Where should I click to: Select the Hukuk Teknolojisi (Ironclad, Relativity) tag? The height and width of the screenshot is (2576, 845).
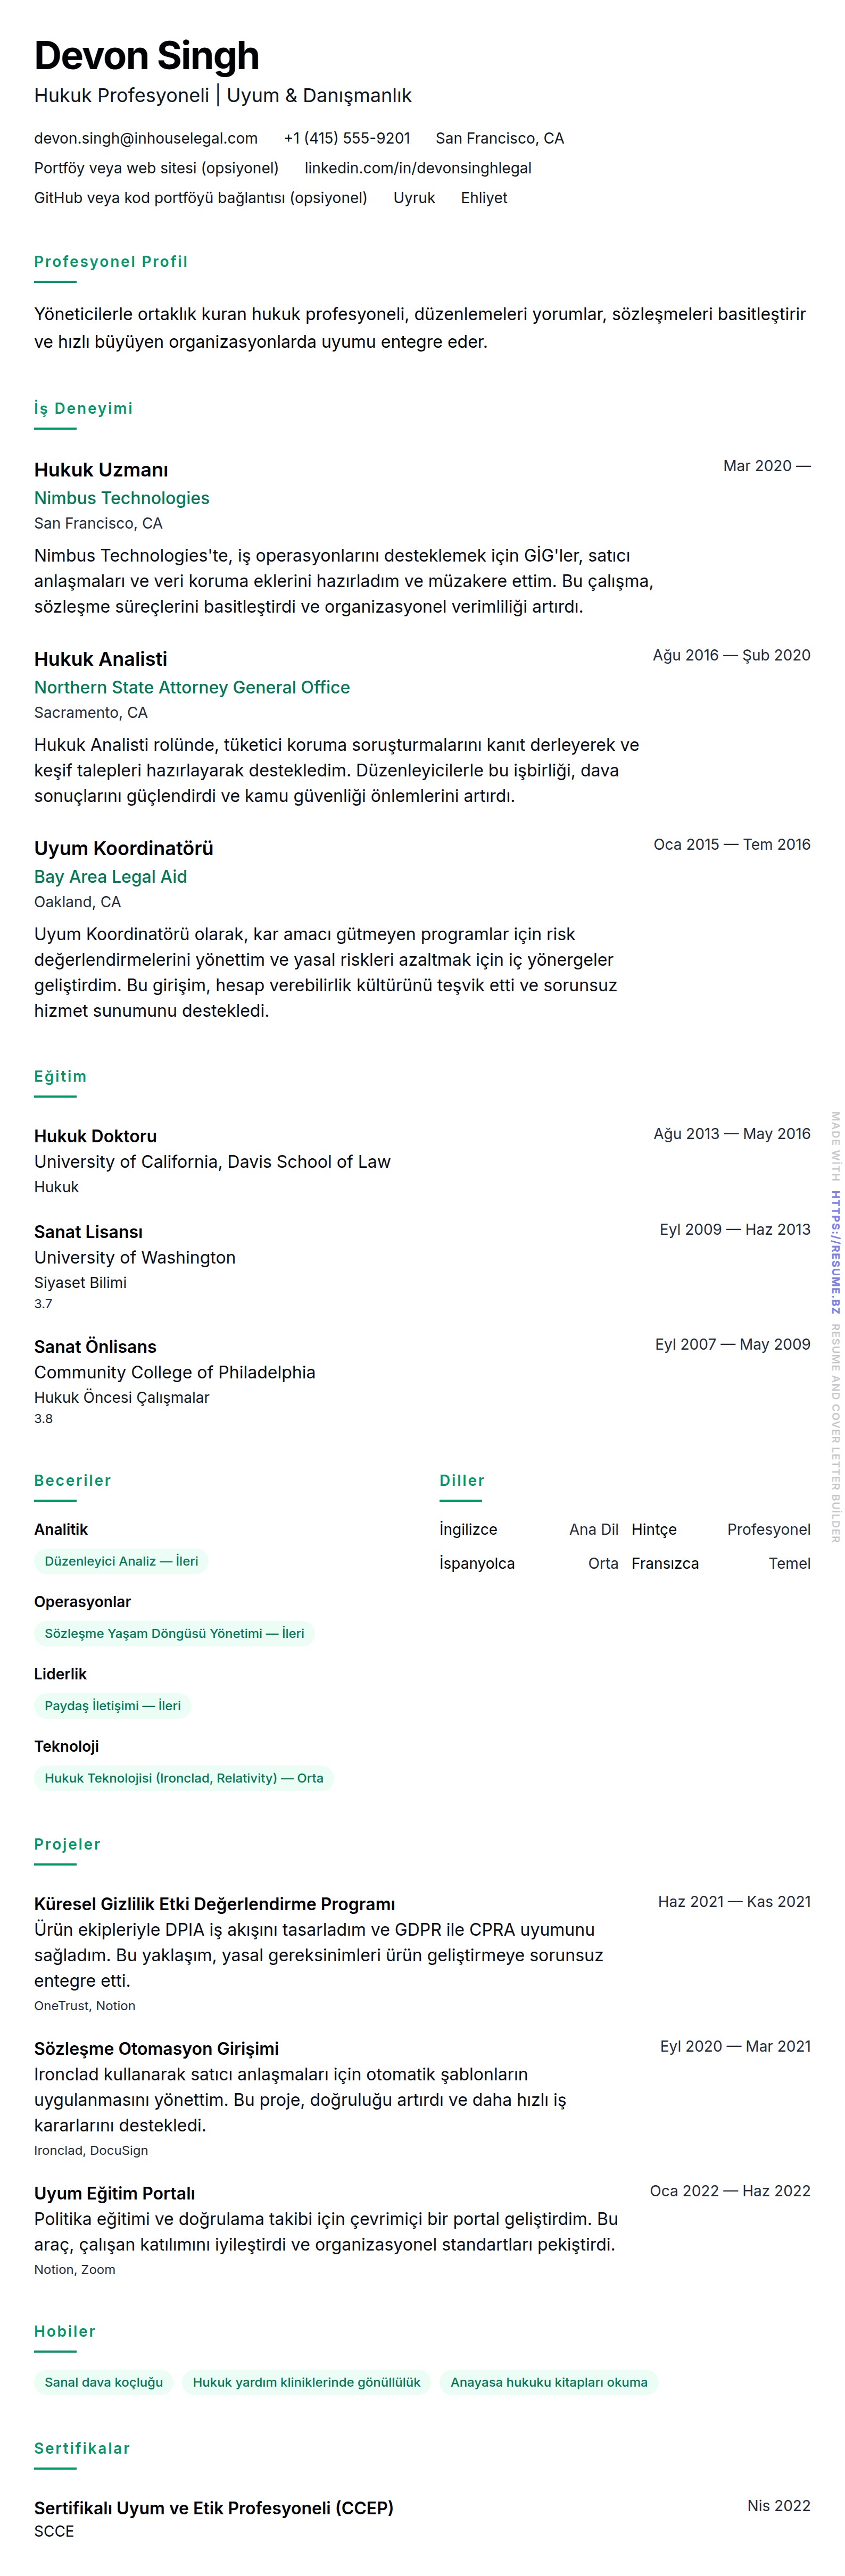tap(183, 1777)
